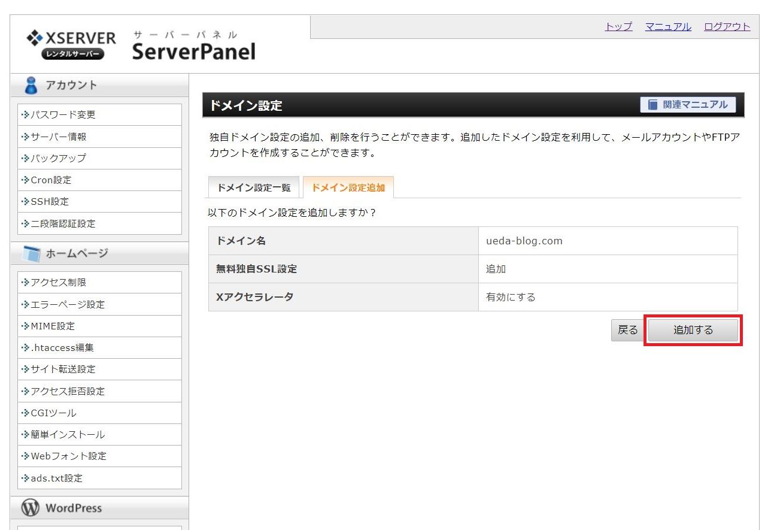Go to Webフォント設定
The width and height of the screenshot is (777, 530).
click(x=99, y=456)
